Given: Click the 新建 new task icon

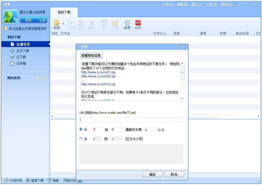Looking at the screenshot, I should pyautogui.click(x=56, y=23).
